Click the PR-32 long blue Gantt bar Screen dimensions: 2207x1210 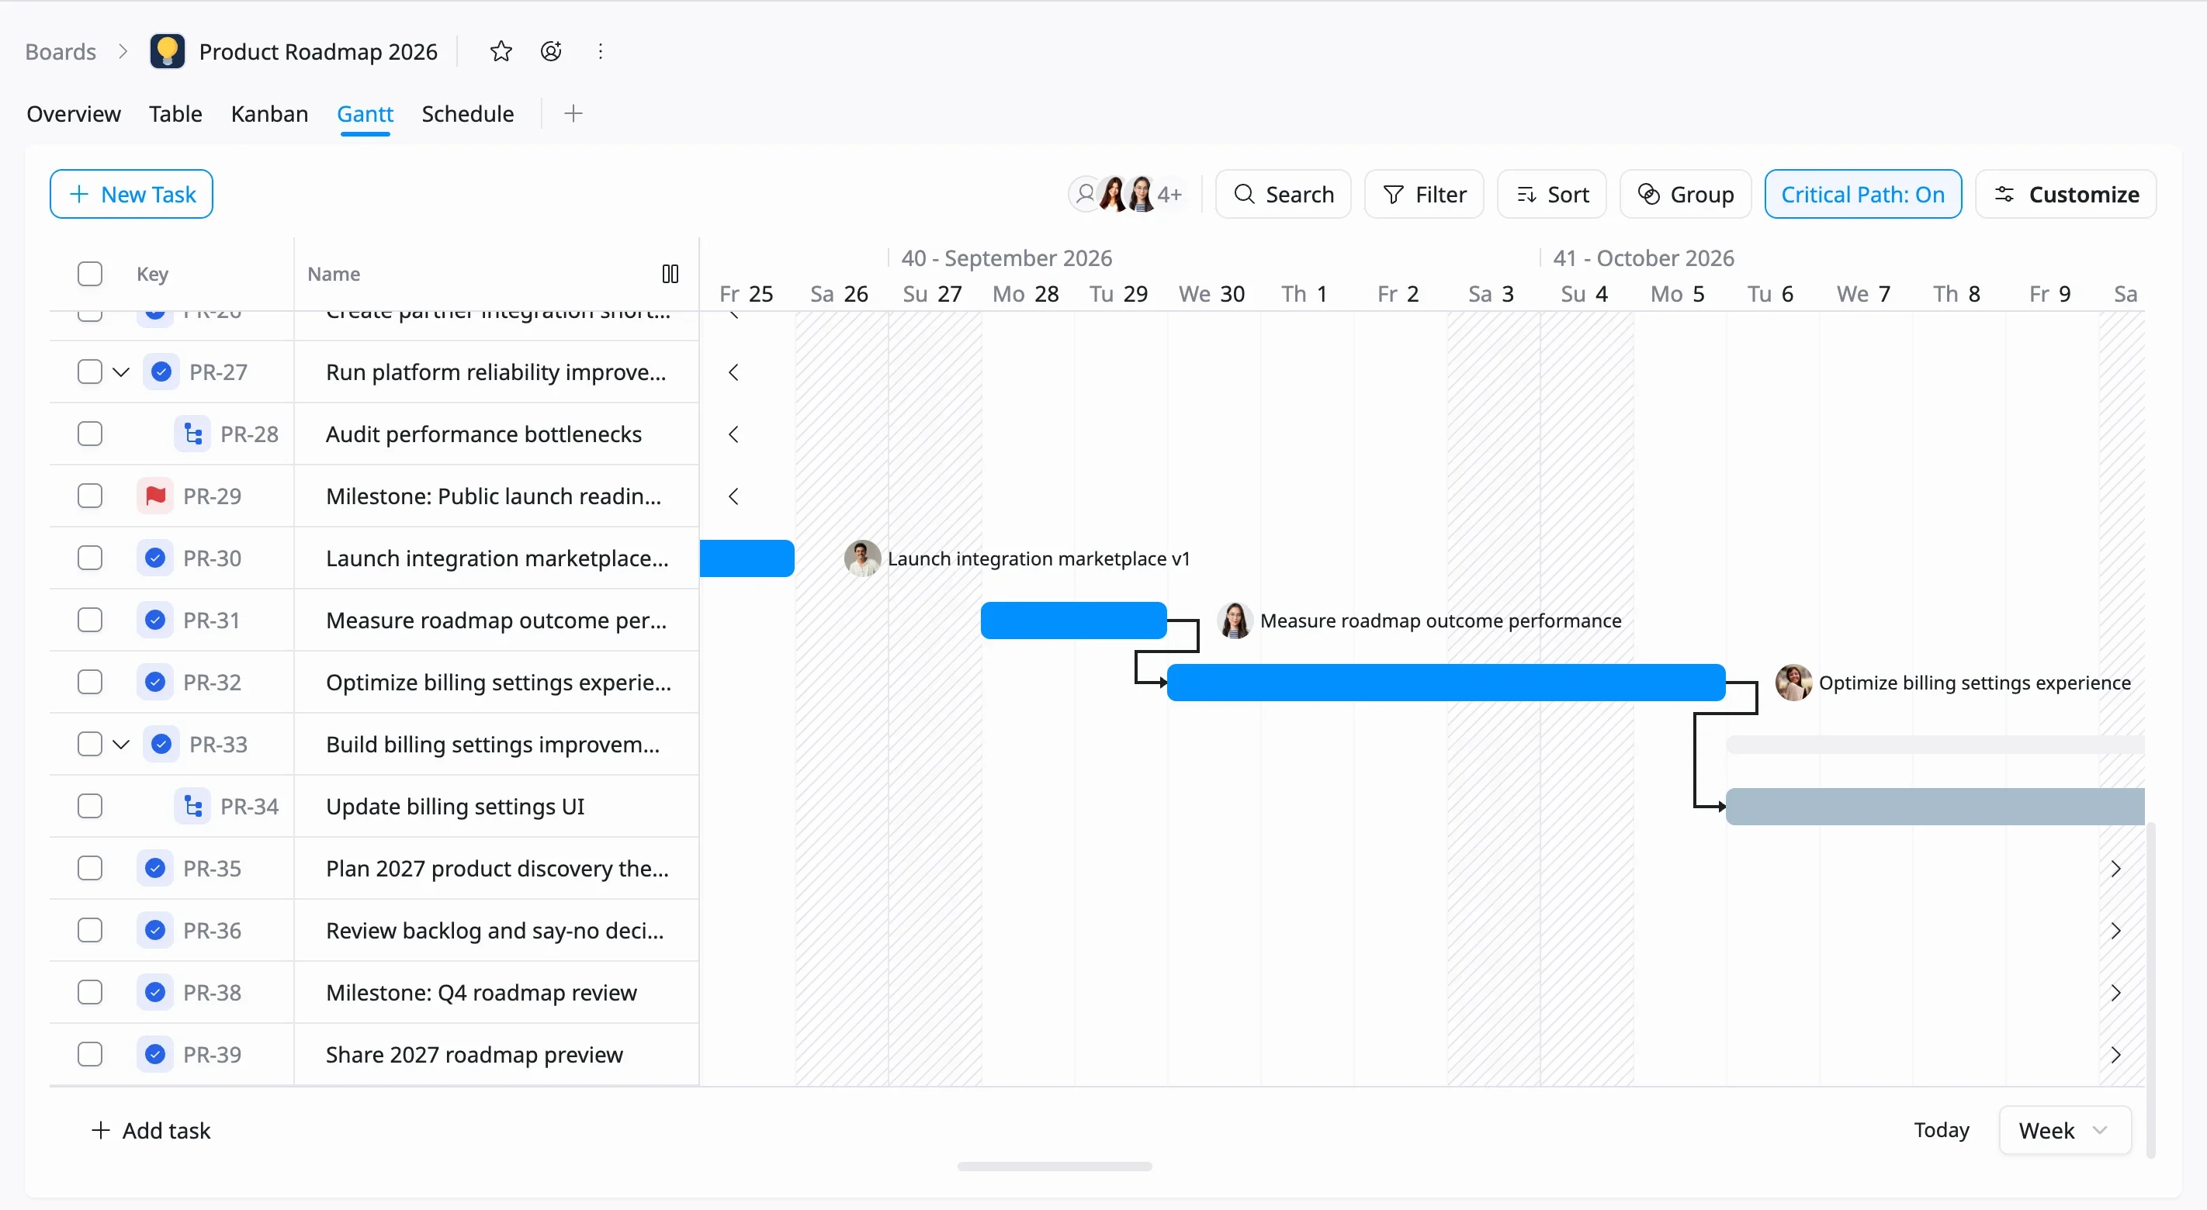tap(1447, 683)
